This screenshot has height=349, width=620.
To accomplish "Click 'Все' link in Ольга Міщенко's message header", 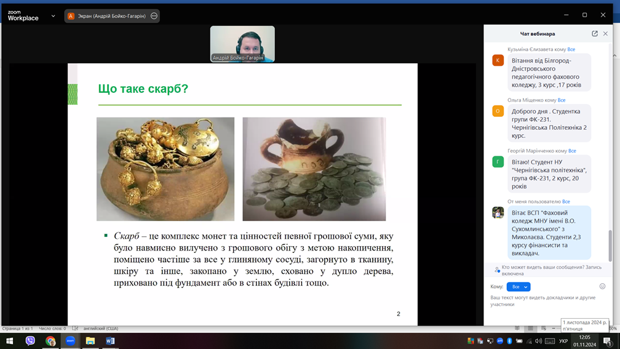I will [x=562, y=100].
